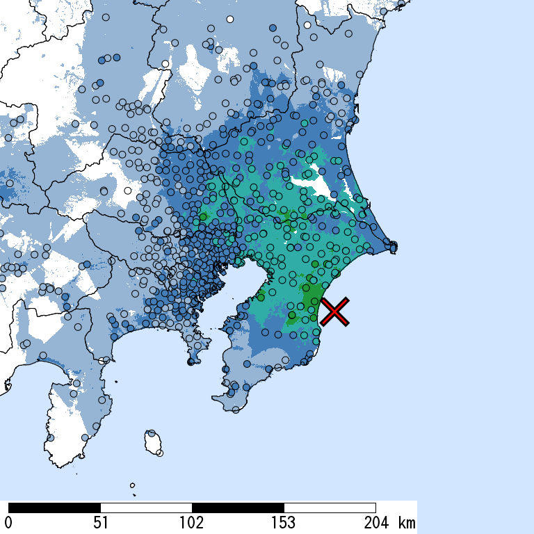Click the white segment of scale bar ending at 204

pos(330,508)
